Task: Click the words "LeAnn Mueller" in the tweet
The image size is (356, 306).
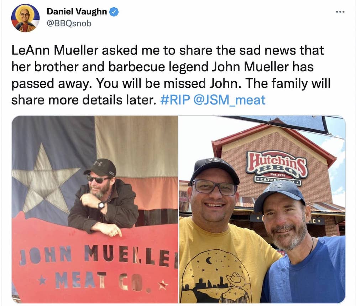Action: click(x=55, y=50)
